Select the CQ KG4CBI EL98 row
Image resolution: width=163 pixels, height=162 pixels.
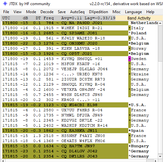point(65,105)
